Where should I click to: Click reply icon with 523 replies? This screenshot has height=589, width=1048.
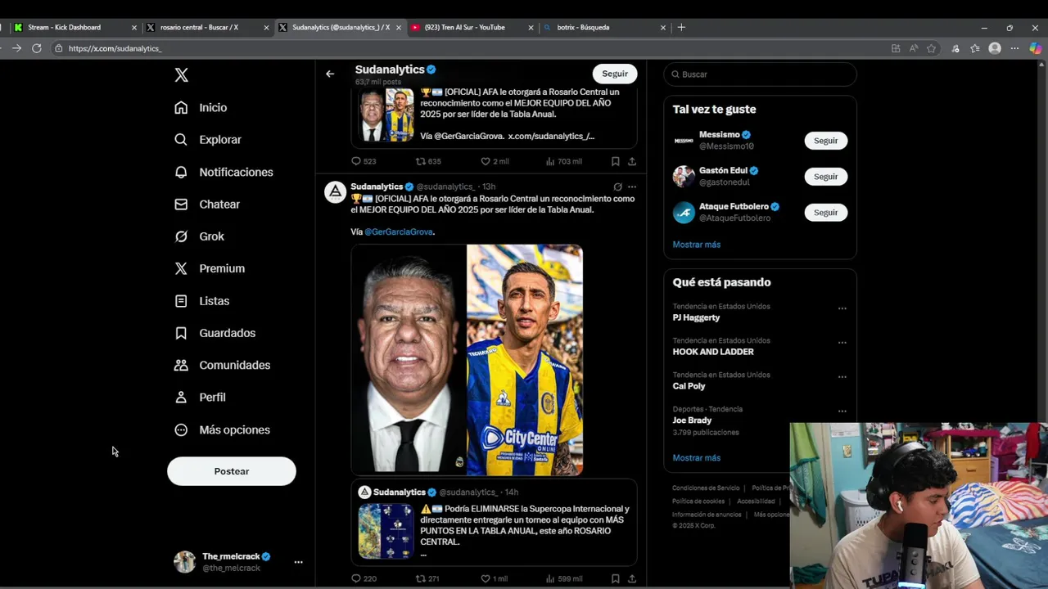point(356,161)
